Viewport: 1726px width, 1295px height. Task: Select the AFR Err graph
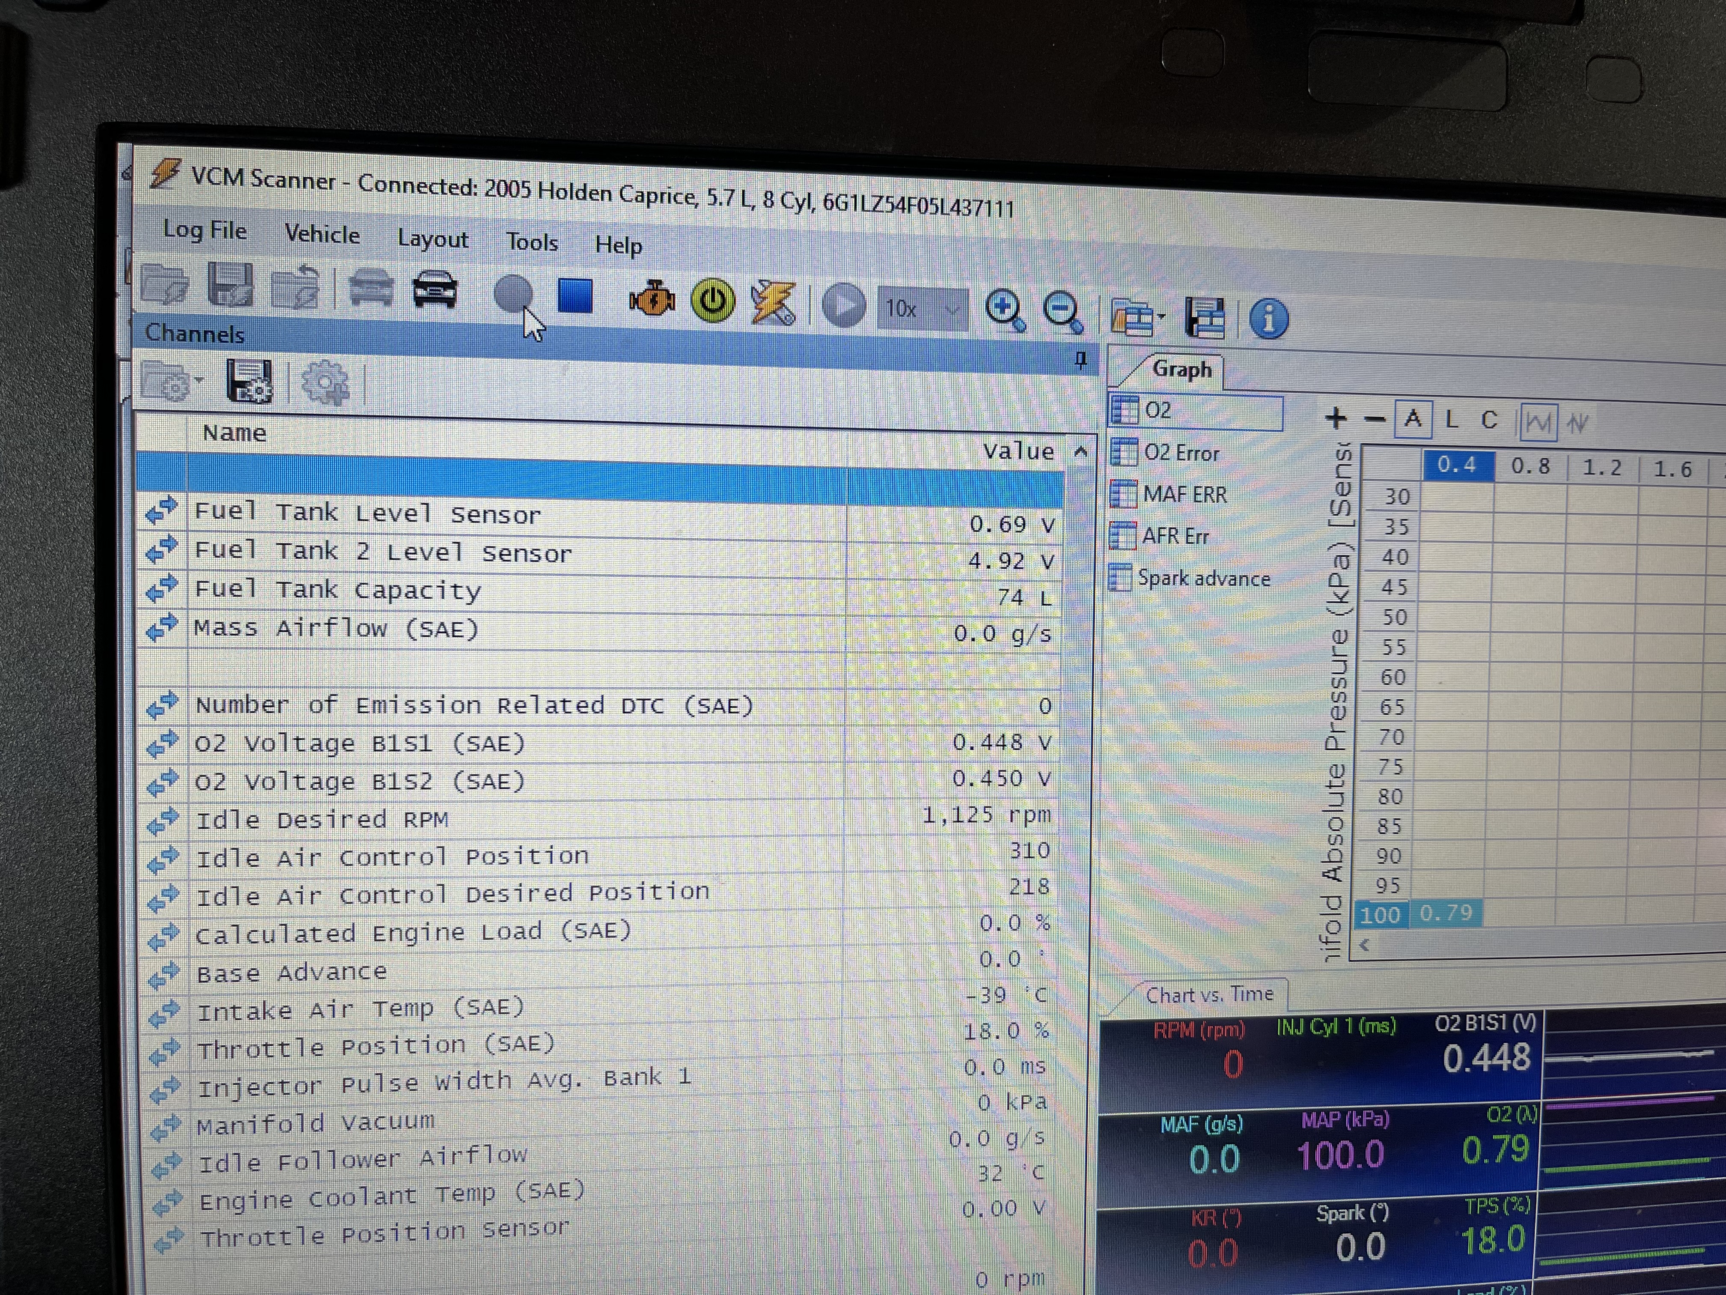1160,536
